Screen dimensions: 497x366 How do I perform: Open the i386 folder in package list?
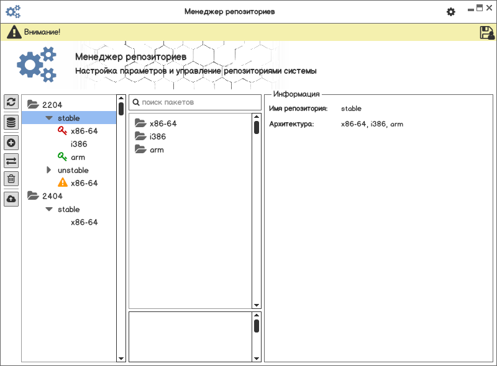coord(157,136)
